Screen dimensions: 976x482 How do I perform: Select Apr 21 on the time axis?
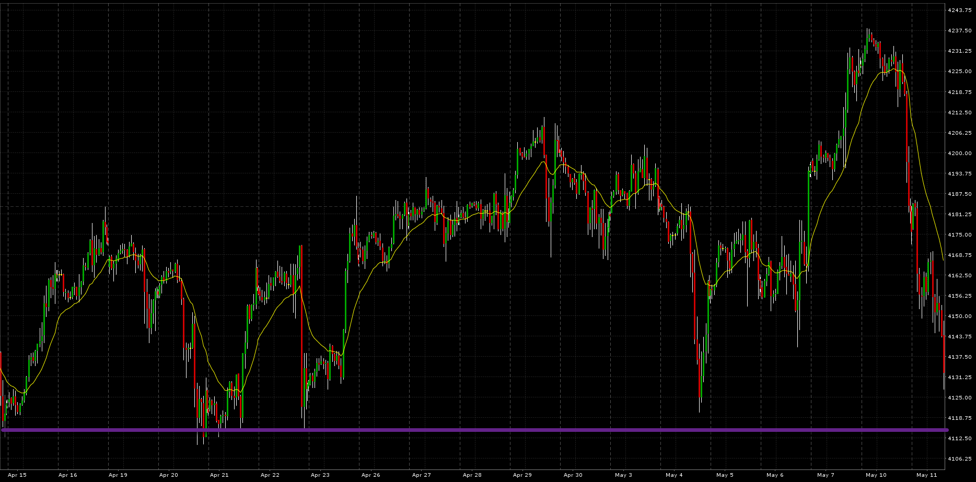[219, 475]
